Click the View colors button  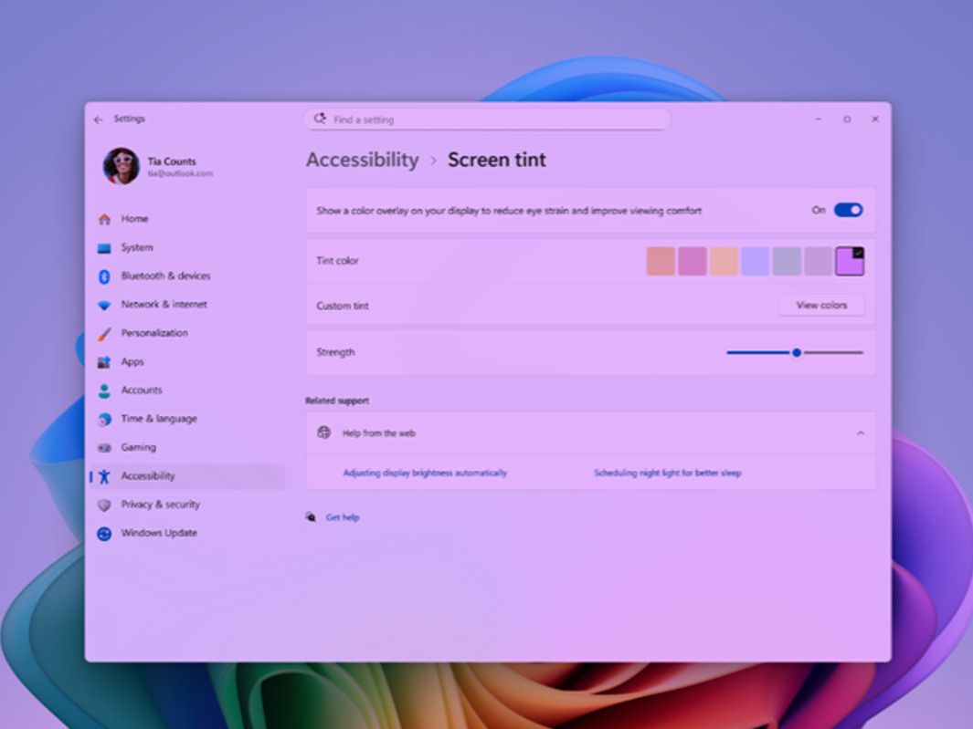(x=821, y=305)
